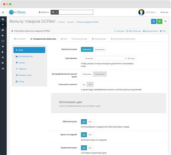Click the Фильтр товаров OCFilter breadcrumb
The width and height of the screenshot is (171, 155).
88,22
